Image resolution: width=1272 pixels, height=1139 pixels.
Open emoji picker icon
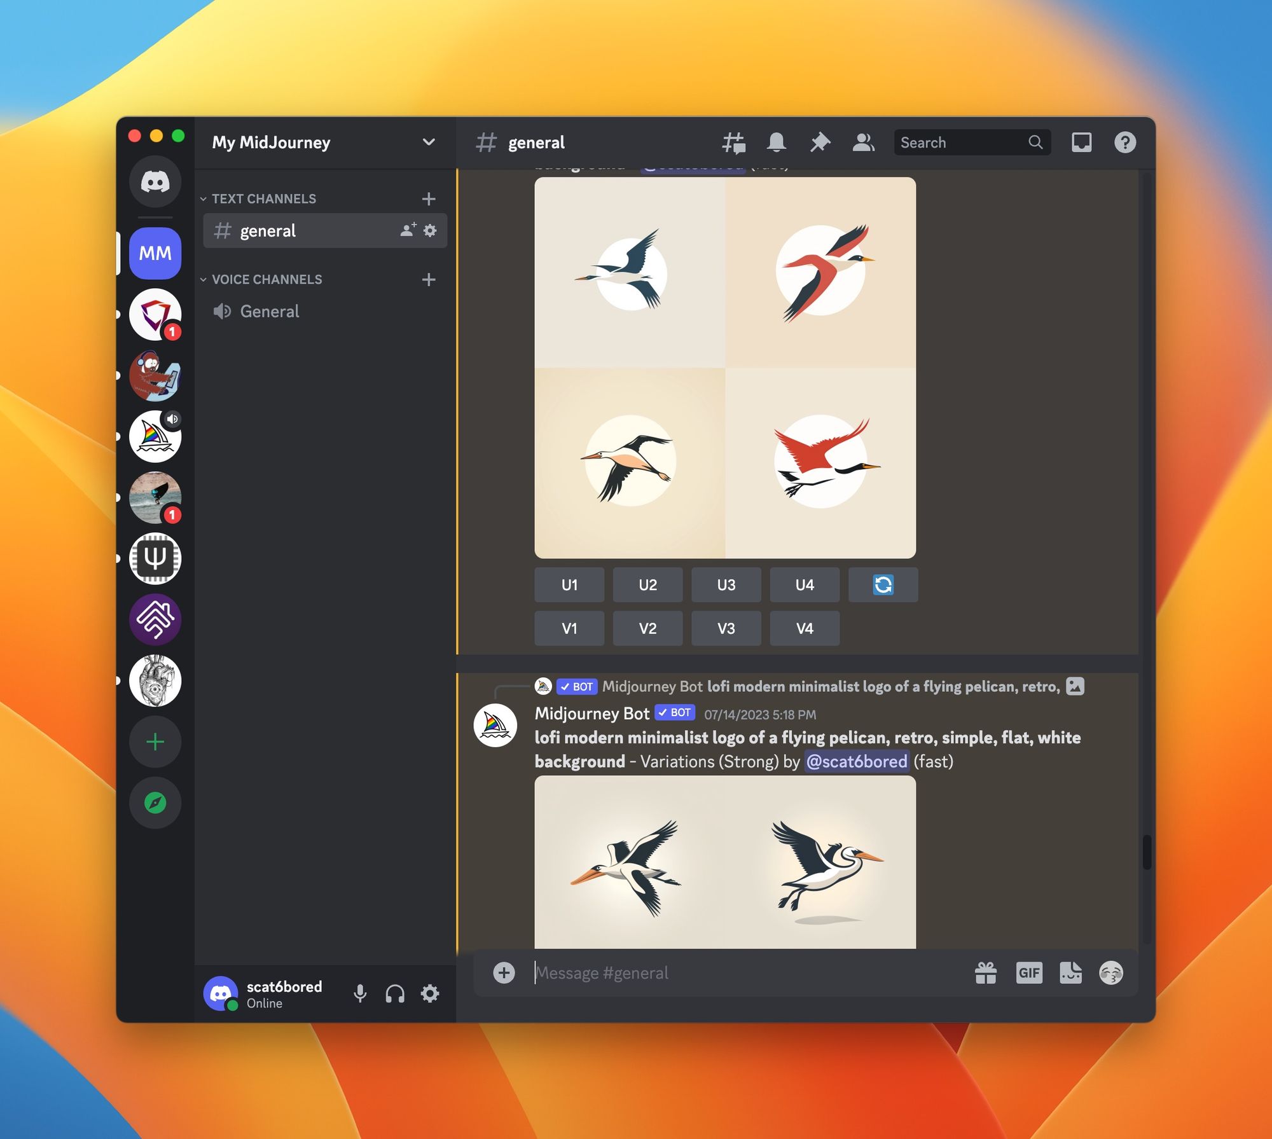[1111, 973]
